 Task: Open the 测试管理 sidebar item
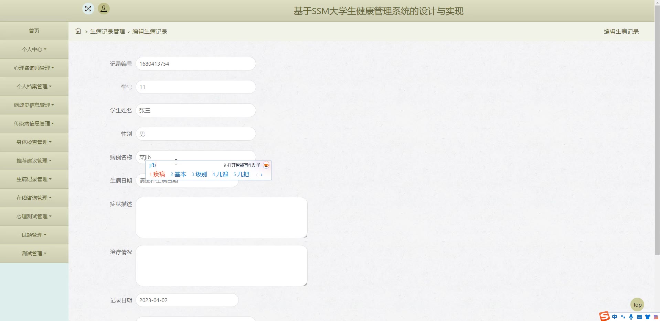(34, 253)
